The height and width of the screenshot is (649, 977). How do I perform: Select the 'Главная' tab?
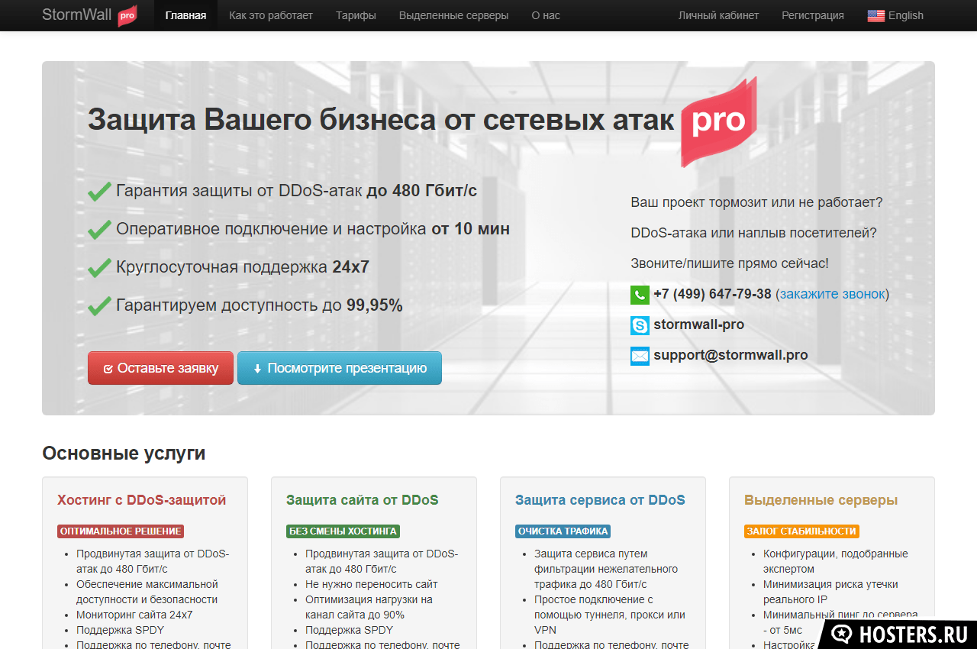point(185,15)
